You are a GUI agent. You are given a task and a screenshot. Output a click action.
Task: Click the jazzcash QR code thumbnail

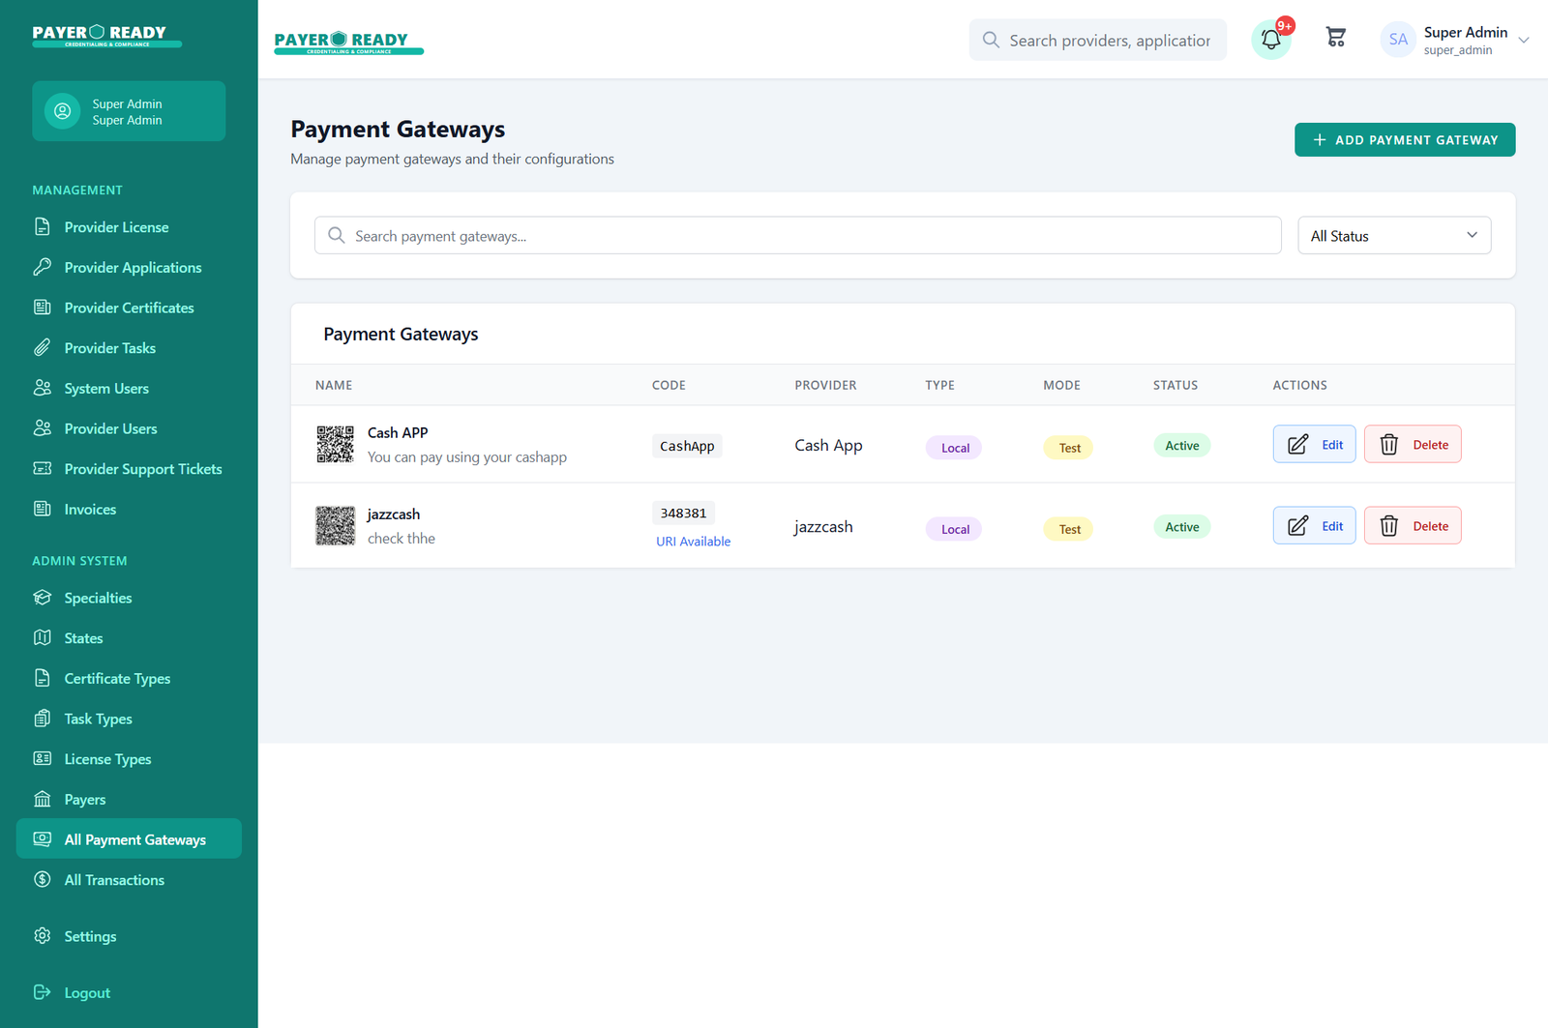[x=335, y=526]
